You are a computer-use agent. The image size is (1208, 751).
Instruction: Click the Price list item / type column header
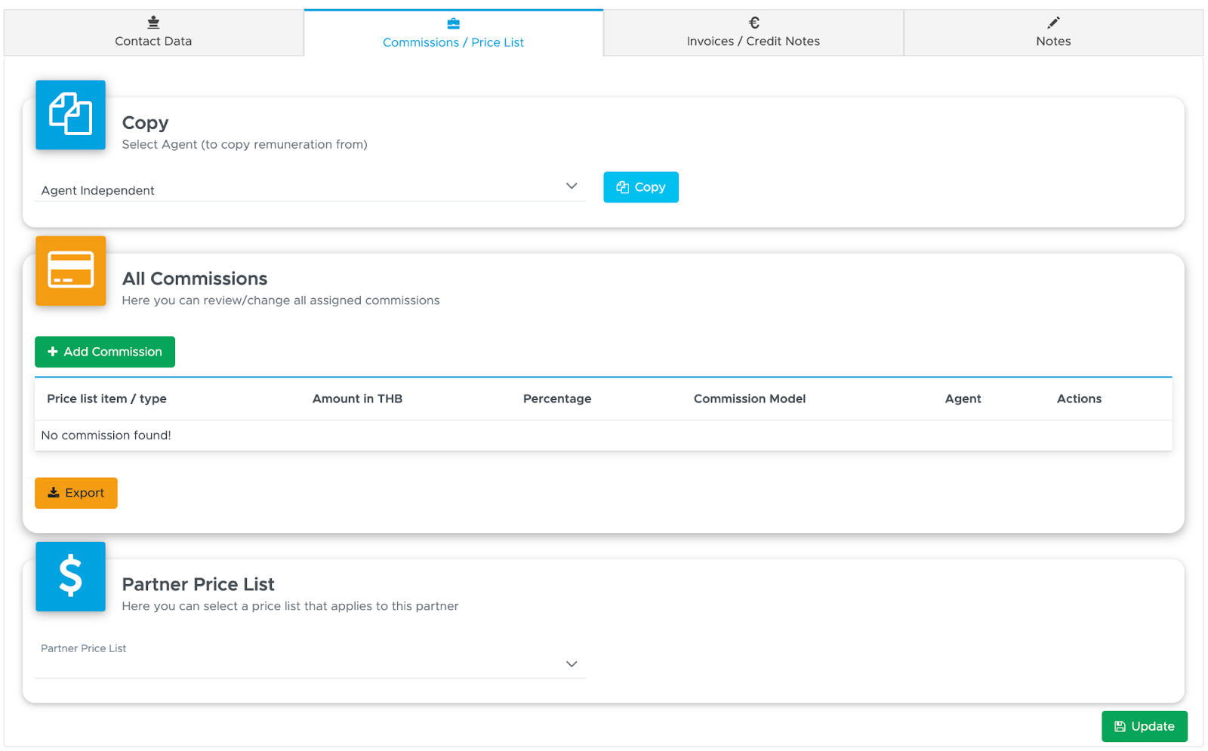(106, 399)
